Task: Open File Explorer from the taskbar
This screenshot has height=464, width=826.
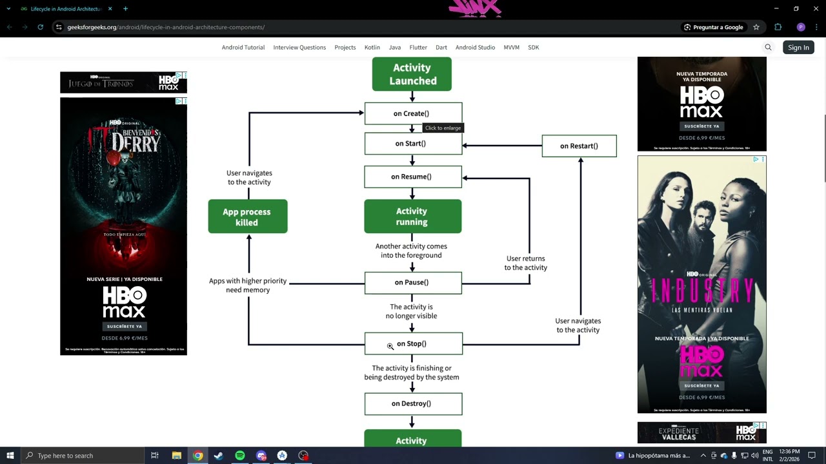Action: 176,456
